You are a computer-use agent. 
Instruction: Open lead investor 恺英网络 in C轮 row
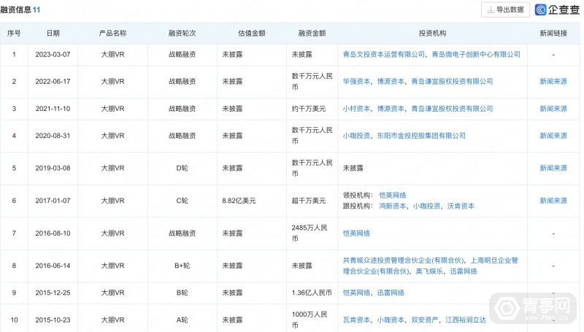point(393,196)
